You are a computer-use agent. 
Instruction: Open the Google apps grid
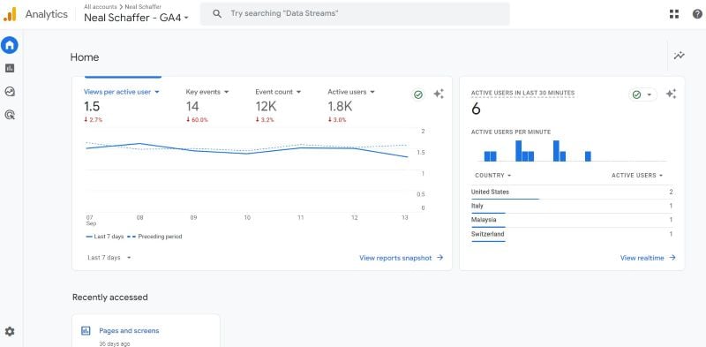pyautogui.click(x=673, y=14)
